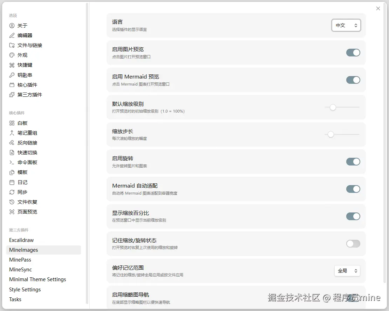Click the 笔记重组 merge icon

(12, 133)
